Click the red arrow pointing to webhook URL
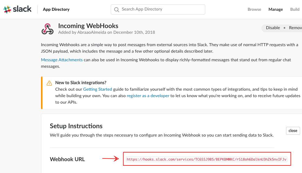This screenshot has height=173, width=302. 110,159
